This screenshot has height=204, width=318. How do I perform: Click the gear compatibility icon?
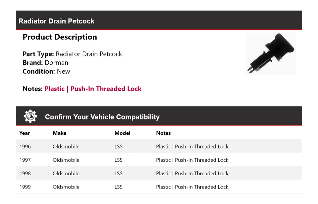tap(30, 117)
